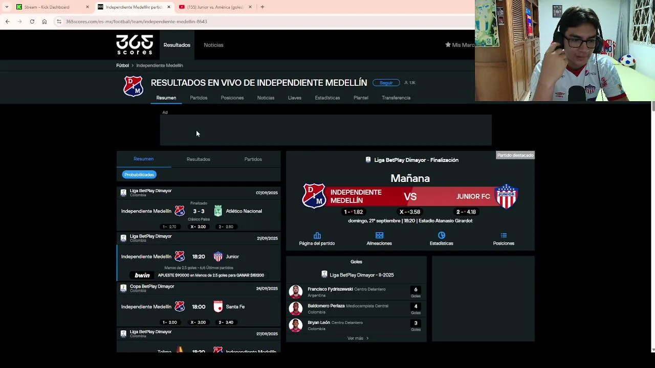Click the browser back arrow
Viewport: 655px width, 368px height.
click(x=7, y=21)
